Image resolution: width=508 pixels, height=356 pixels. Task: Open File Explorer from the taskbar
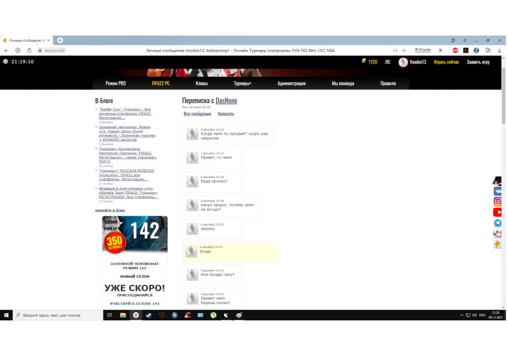pos(123,315)
